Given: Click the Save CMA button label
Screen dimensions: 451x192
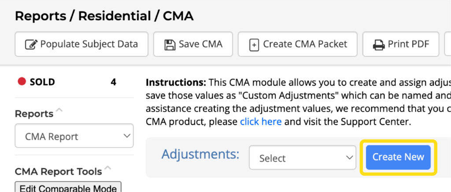Looking at the screenshot, I should 200,44.
